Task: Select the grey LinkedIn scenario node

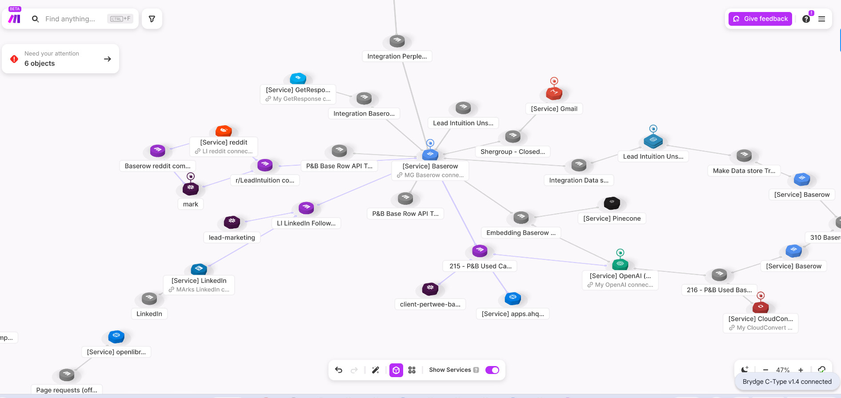Action: pyautogui.click(x=149, y=298)
